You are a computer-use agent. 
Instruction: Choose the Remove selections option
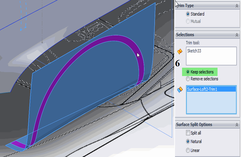[188, 79]
